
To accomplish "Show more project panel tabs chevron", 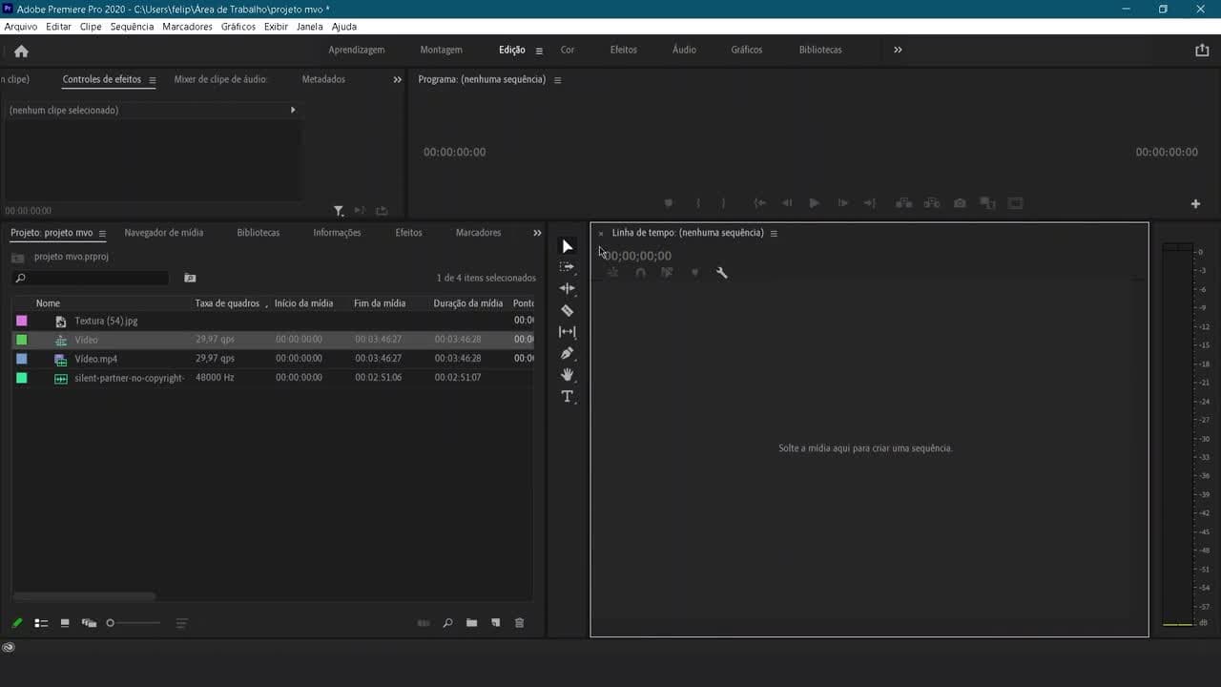I will [x=537, y=233].
